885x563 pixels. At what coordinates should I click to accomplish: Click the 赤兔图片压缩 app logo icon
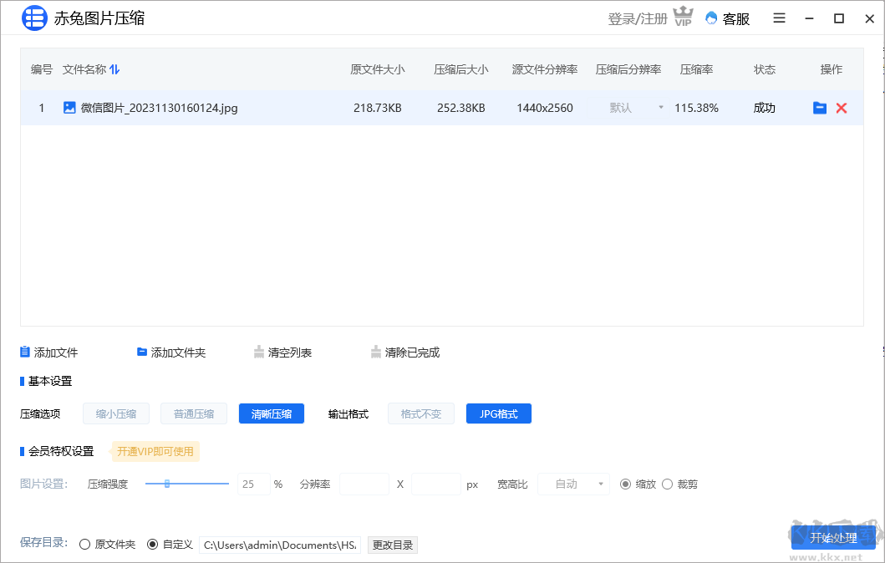pos(33,18)
